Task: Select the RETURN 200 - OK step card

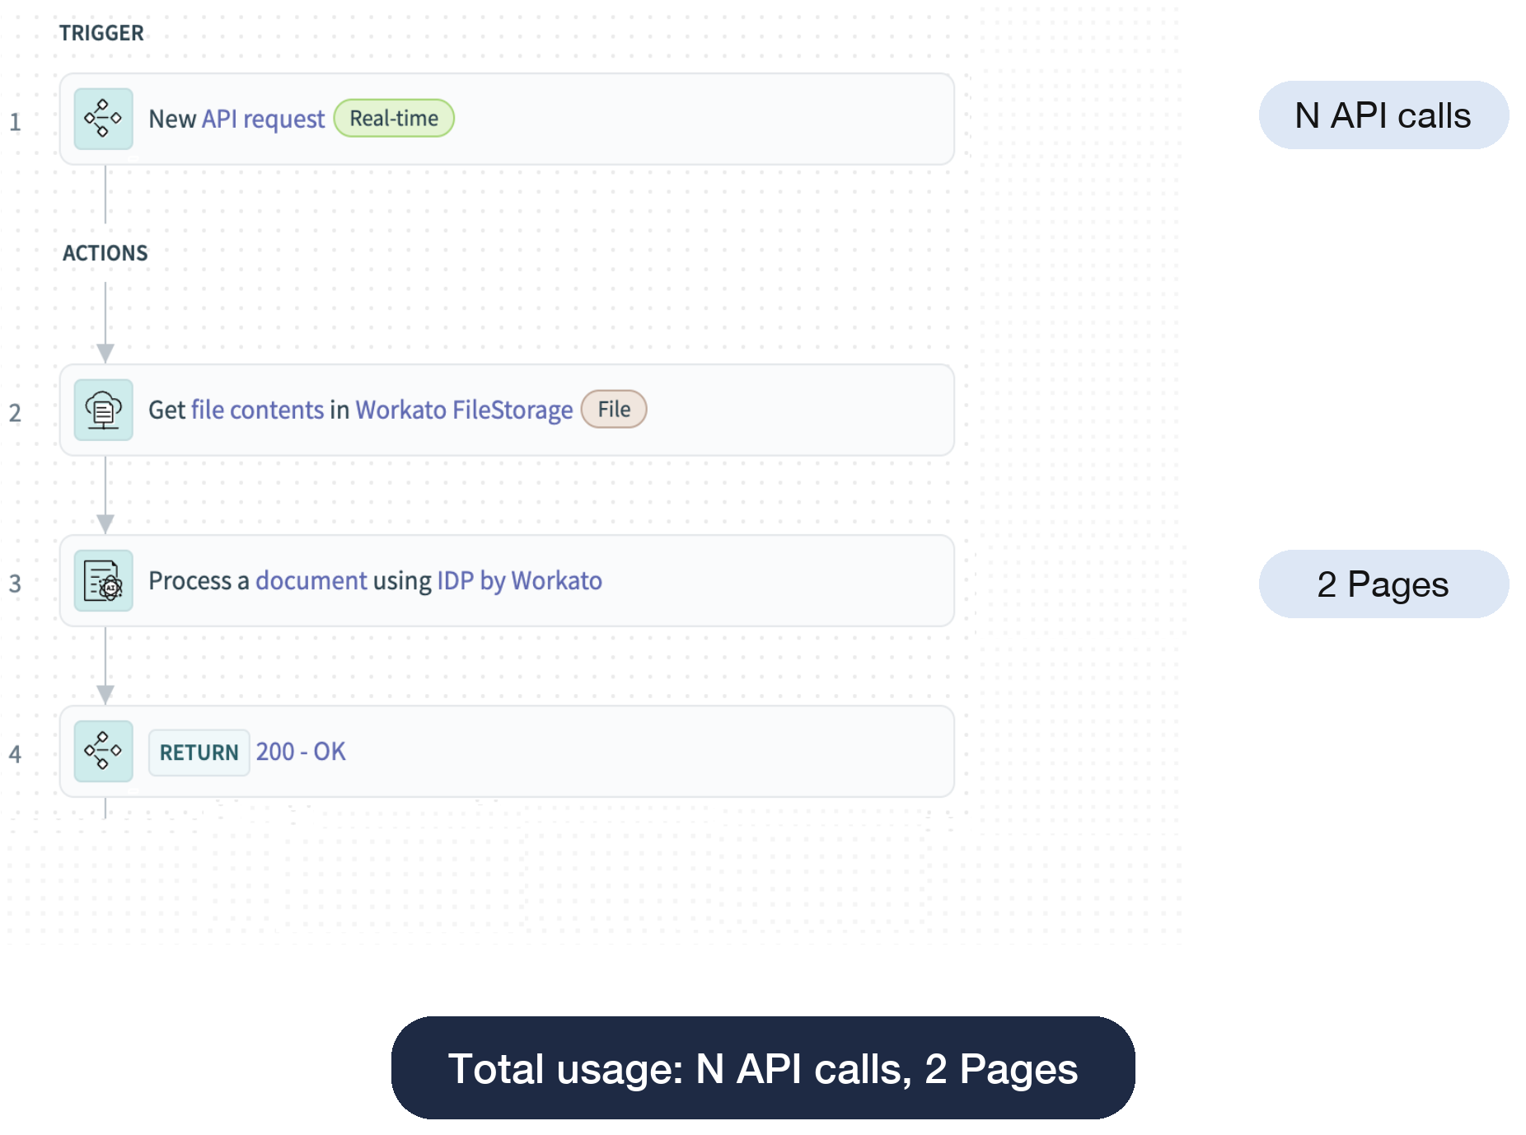Action: (x=507, y=751)
